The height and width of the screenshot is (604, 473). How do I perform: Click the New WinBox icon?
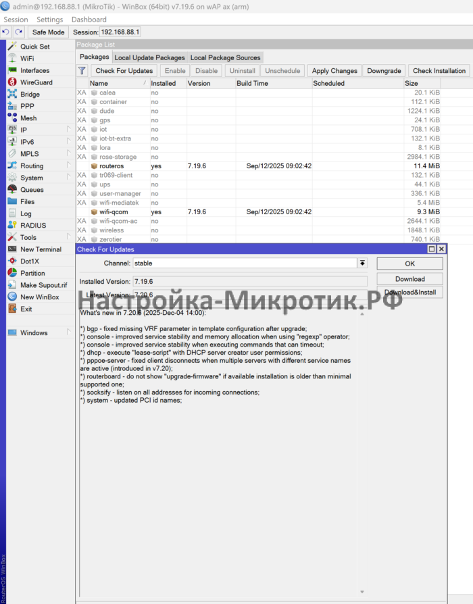[12, 297]
